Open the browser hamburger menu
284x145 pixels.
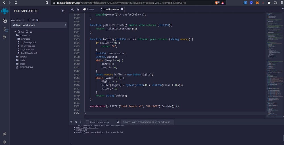pos(282,3)
